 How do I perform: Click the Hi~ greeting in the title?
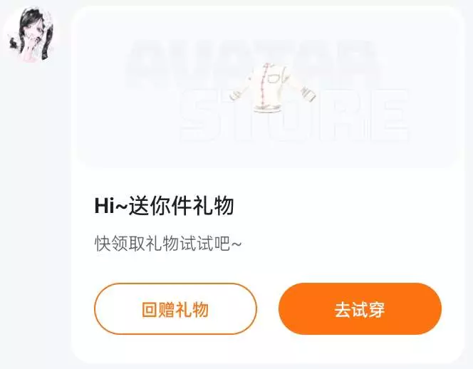click(111, 205)
